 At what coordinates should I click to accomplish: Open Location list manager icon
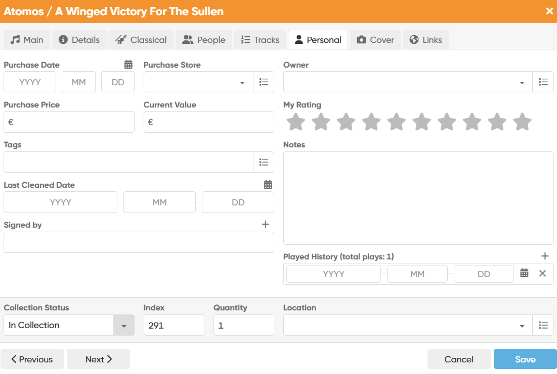point(543,326)
